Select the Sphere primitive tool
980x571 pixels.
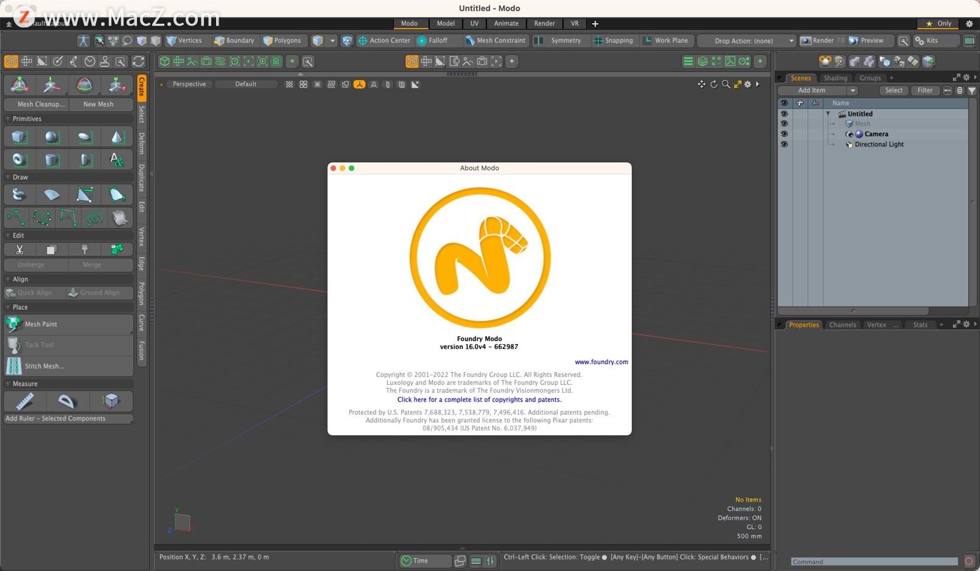pyautogui.click(x=52, y=137)
